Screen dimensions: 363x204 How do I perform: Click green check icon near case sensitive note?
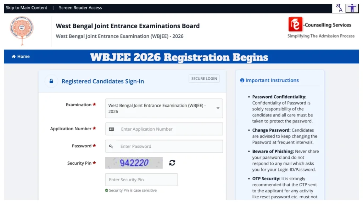coord(107,190)
